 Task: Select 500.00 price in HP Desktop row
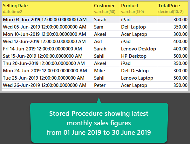(x=173, y=56)
